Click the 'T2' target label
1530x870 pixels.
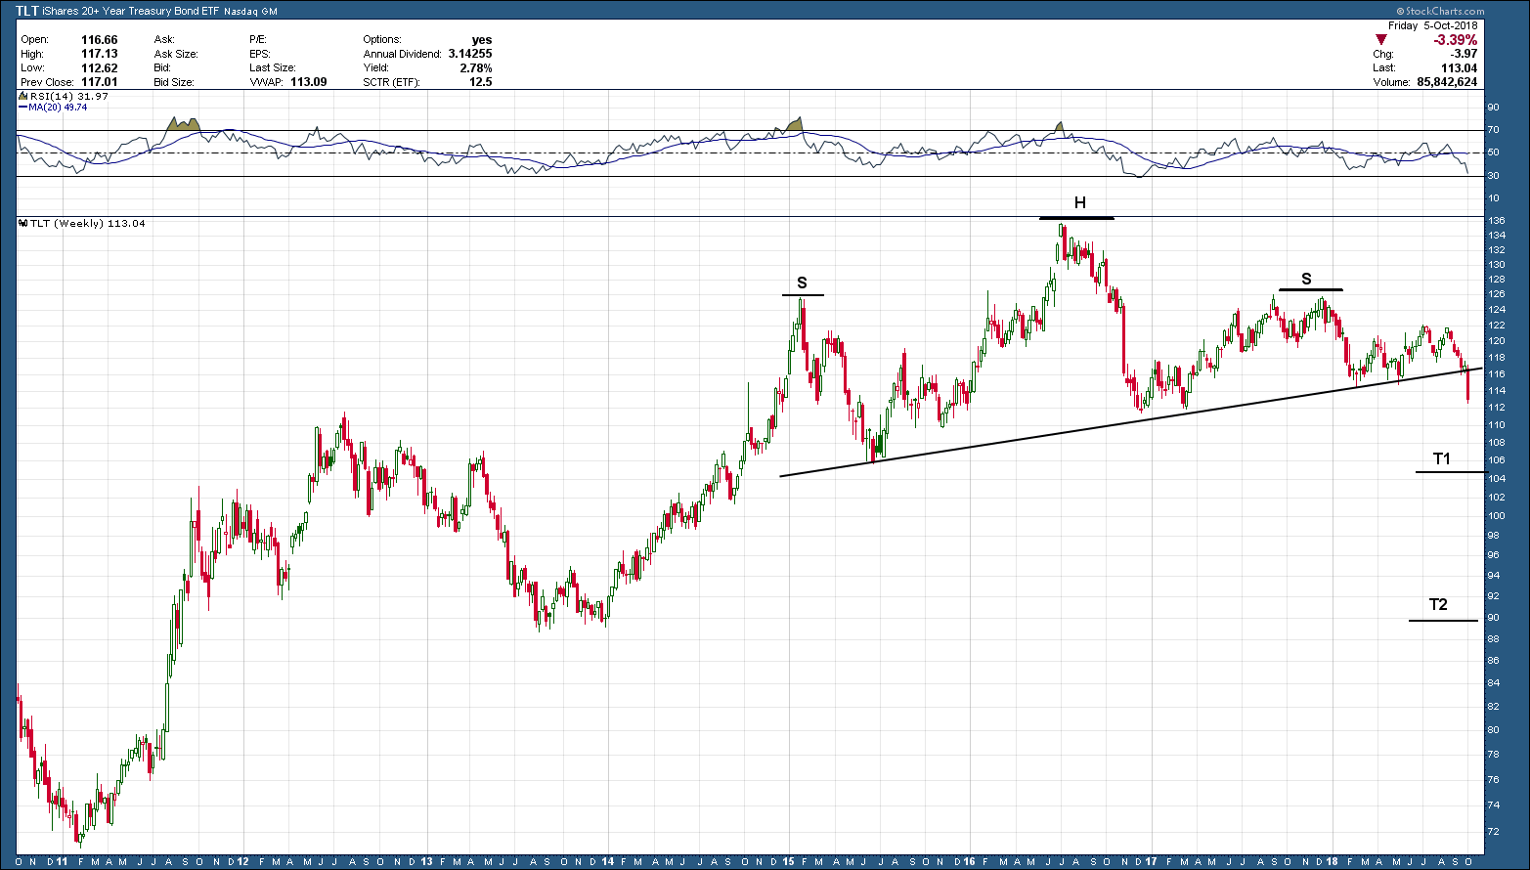point(1438,605)
